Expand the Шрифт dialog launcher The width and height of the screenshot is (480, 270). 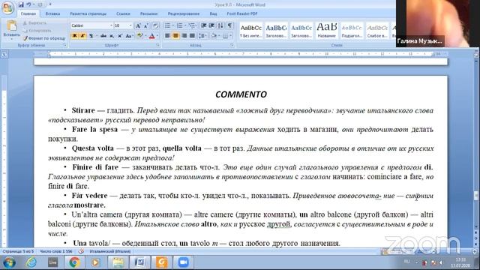[x=158, y=45]
